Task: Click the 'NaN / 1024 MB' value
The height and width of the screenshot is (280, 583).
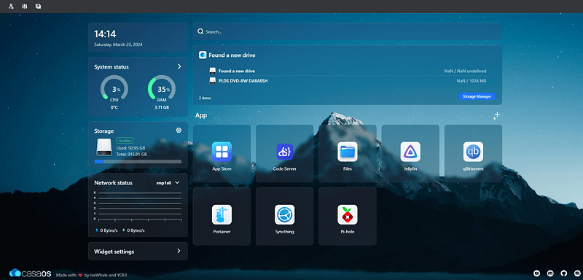Action: pyautogui.click(x=472, y=81)
